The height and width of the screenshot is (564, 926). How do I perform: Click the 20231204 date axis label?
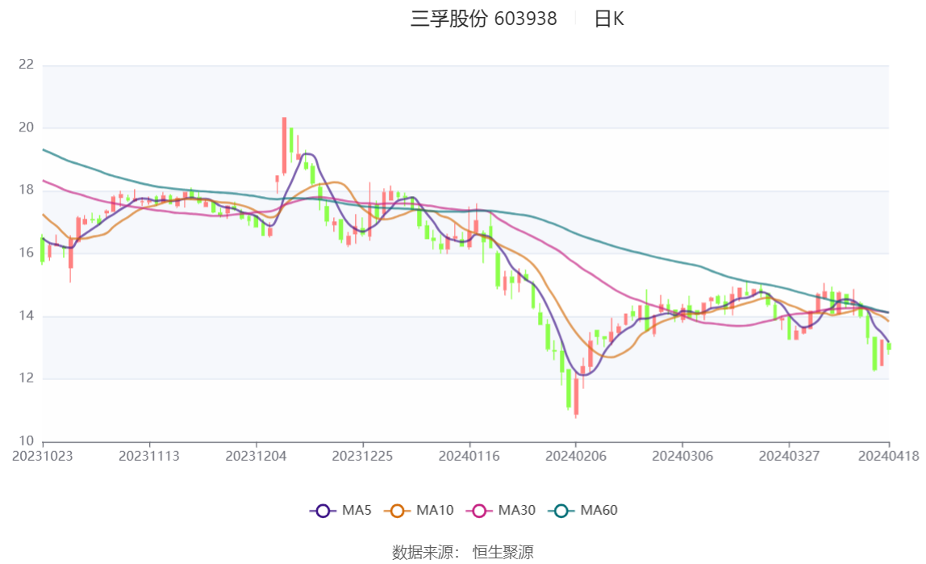tap(256, 457)
